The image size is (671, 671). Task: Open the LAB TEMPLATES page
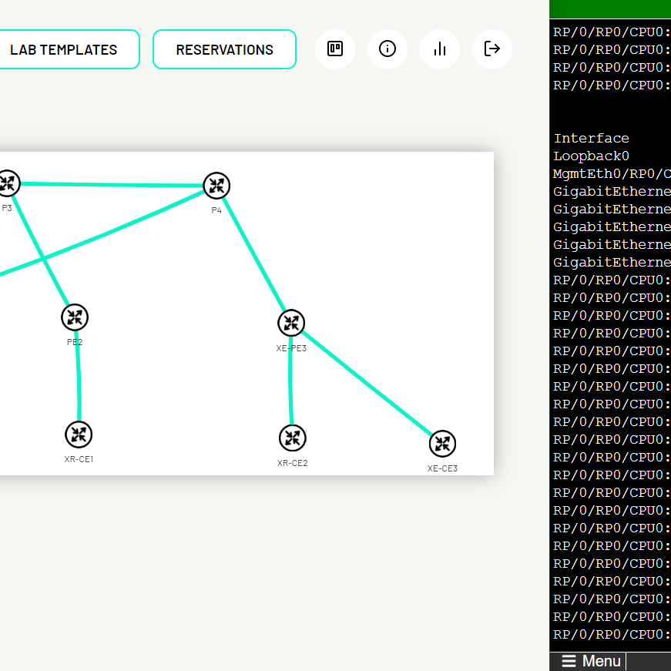pos(64,49)
